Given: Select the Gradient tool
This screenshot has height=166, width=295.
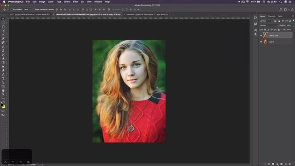Looking at the screenshot, I should 3,63.
